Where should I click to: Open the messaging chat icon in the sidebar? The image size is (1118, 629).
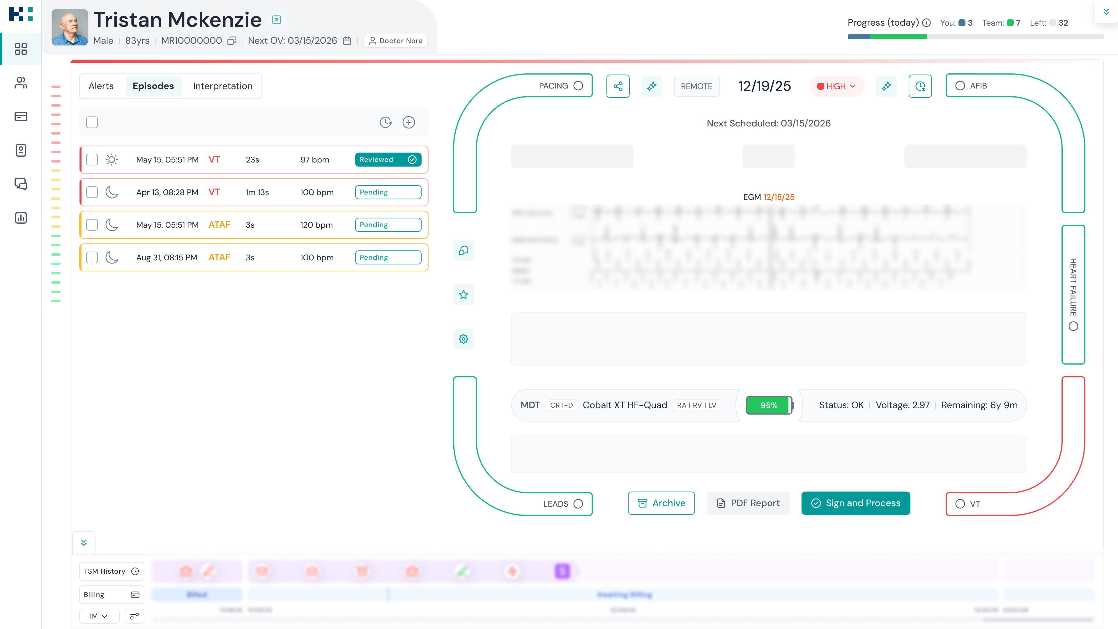click(20, 184)
